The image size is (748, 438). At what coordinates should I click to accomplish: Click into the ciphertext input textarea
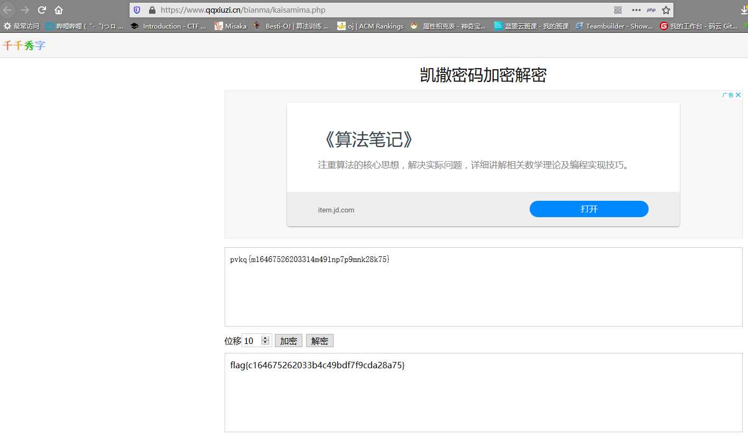pyautogui.click(x=483, y=287)
